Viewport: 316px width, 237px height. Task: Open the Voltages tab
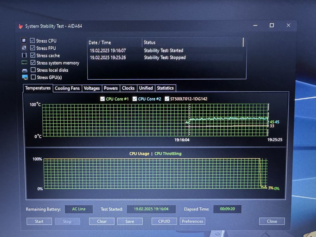tap(92, 88)
